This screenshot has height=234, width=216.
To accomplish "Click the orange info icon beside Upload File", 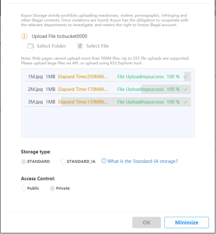I will (x=24, y=36).
